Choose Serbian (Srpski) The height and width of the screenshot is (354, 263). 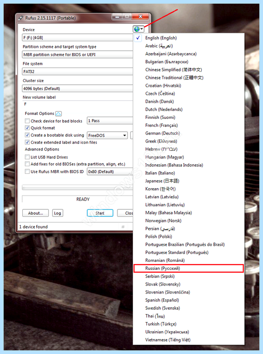[188, 276]
